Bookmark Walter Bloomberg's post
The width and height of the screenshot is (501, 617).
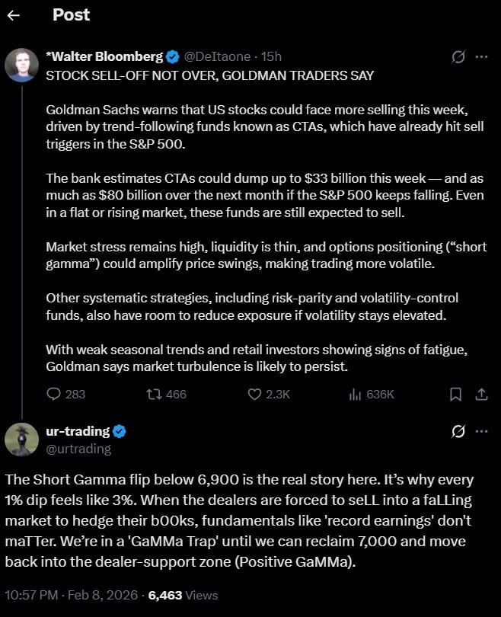pos(455,394)
